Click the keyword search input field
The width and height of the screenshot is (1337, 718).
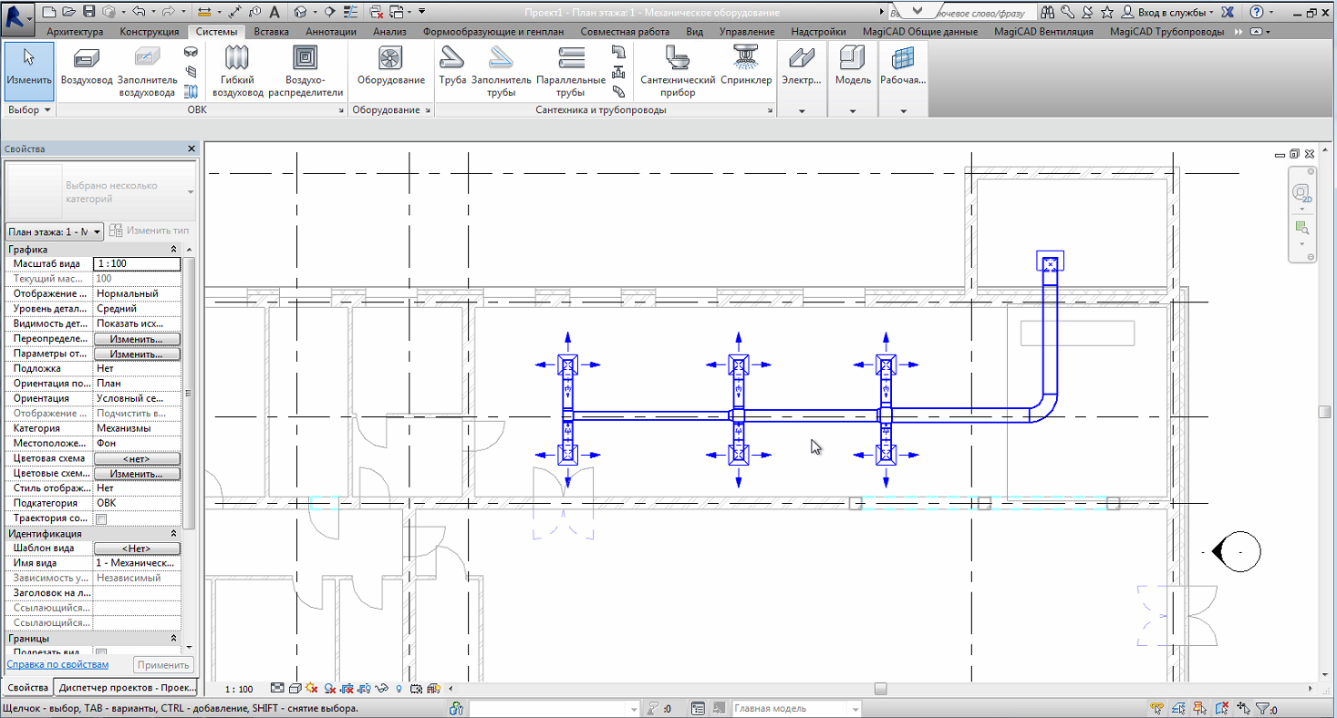click(960, 13)
